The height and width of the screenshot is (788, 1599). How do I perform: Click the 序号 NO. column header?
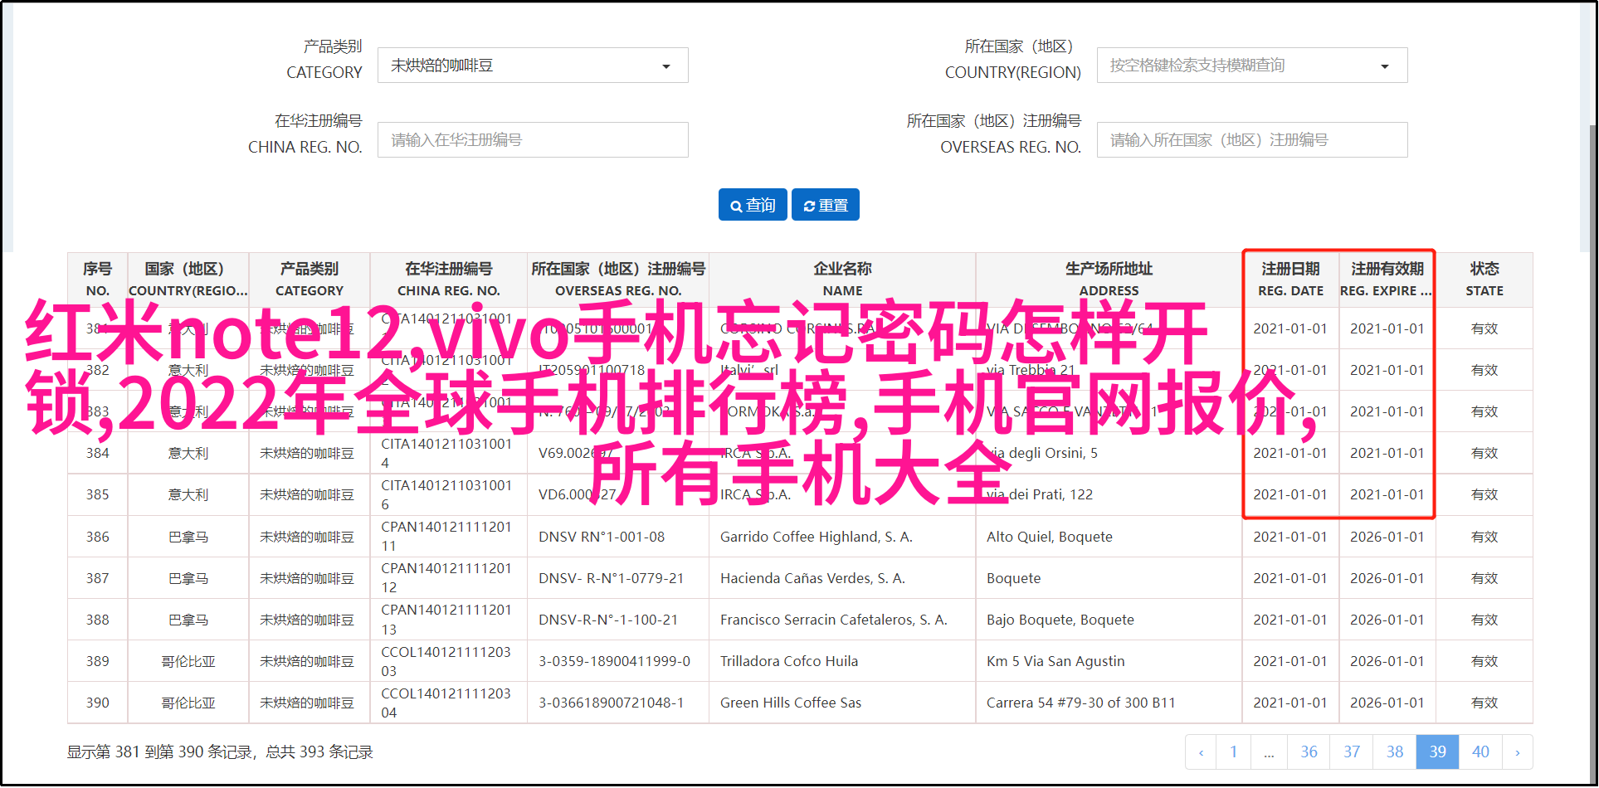point(97,280)
